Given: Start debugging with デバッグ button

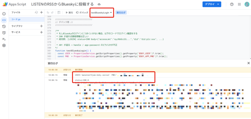Looking at the screenshot, I should (82, 13).
